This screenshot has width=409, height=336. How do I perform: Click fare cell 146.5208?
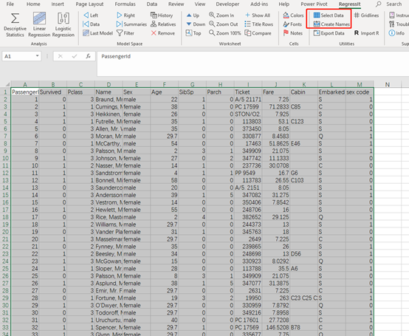tap(276, 328)
